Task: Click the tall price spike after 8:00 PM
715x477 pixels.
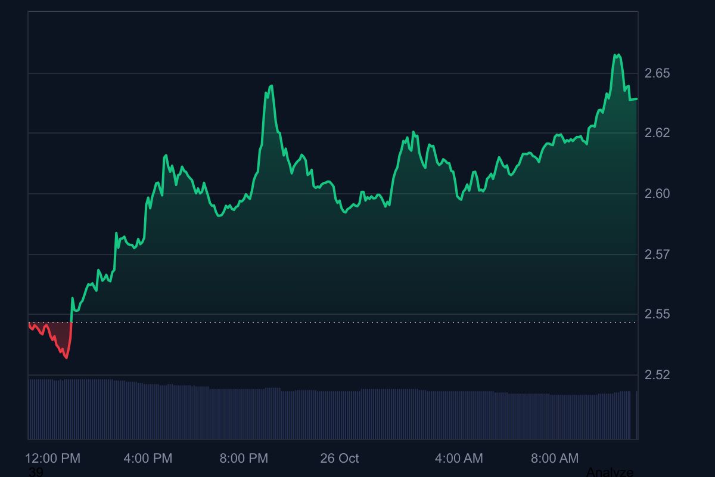Action: pyautogui.click(x=271, y=86)
